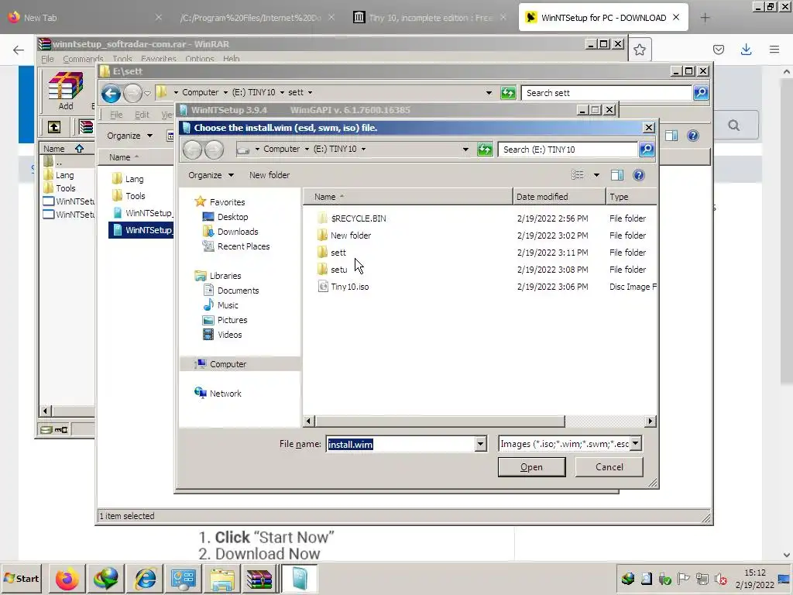Go to Desktop in navigation pane
Image resolution: width=793 pixels, height=595 pixels.
coord(225,217)
